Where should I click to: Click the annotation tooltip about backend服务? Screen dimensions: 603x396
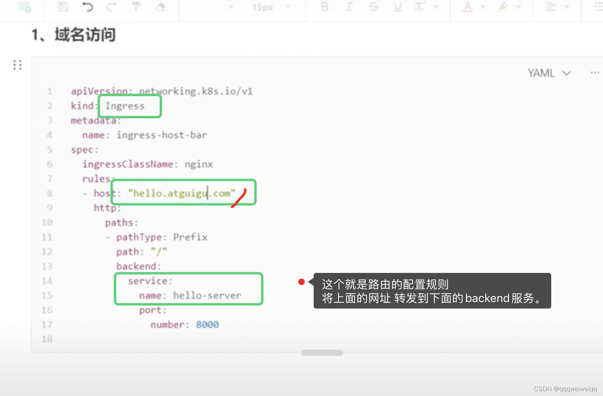(x=432, y=291)
